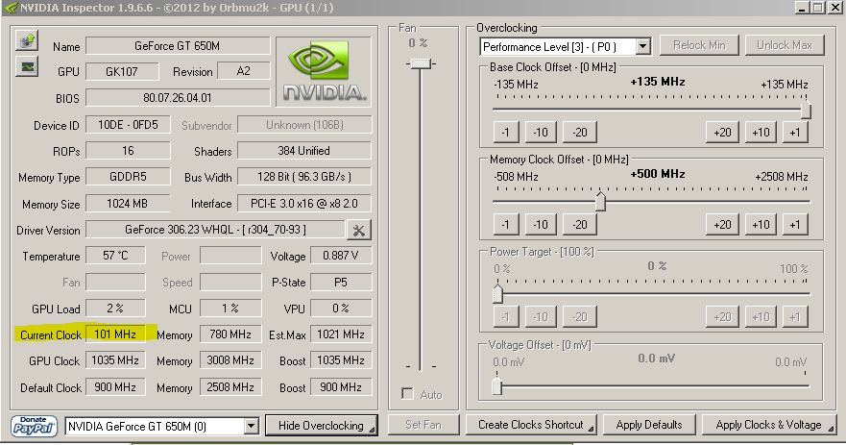The image size is (846, 445).
Task: Click Default Clock value 900 MHz
Action: point(115,387)
